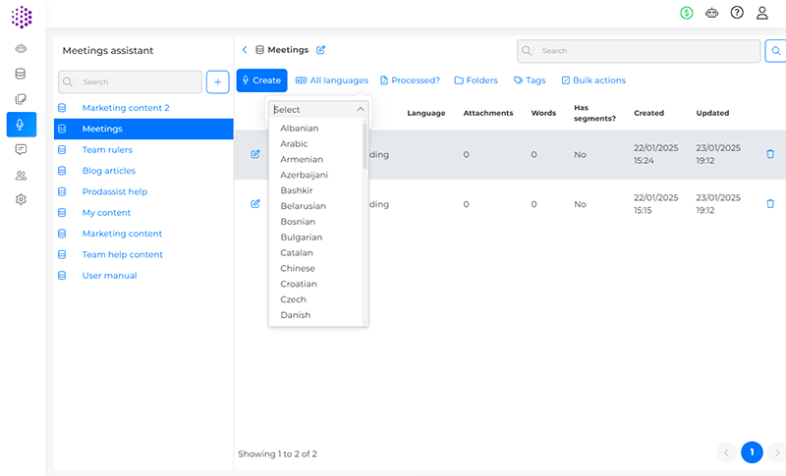Viewport: 786px width, 476px height.
Task: Expand the Folders filter
Action: click(476, 80)
